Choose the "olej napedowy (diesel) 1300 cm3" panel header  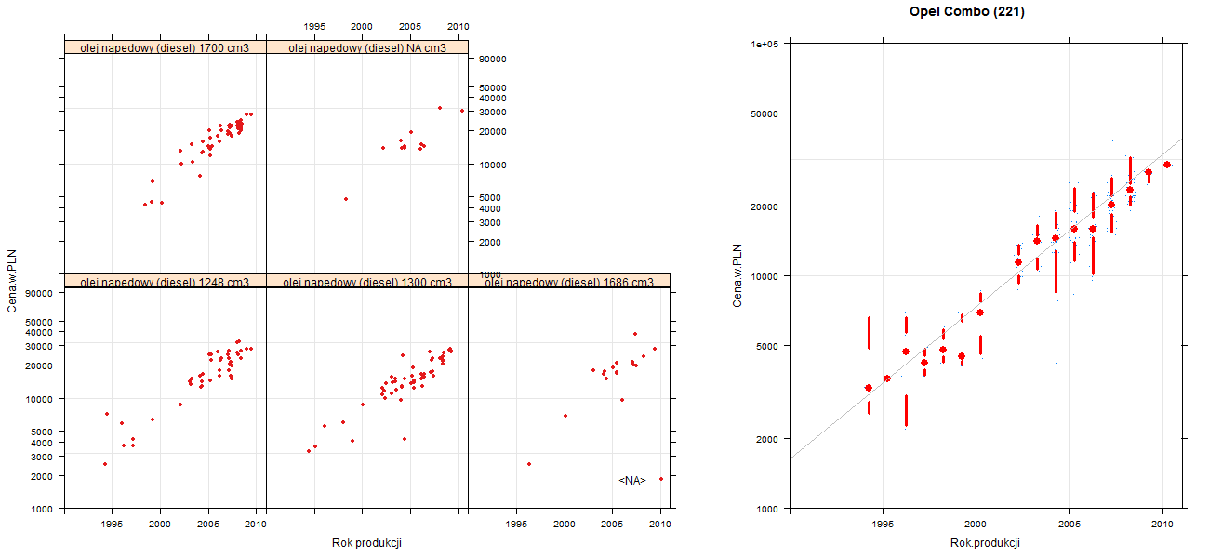point(367,282)
